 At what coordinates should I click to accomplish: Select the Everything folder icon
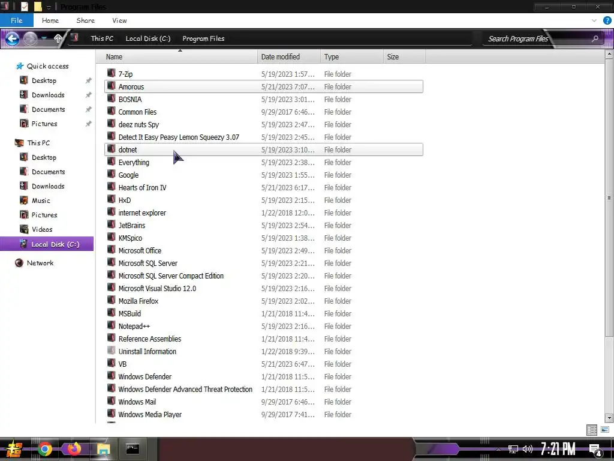tap(111, 161)
